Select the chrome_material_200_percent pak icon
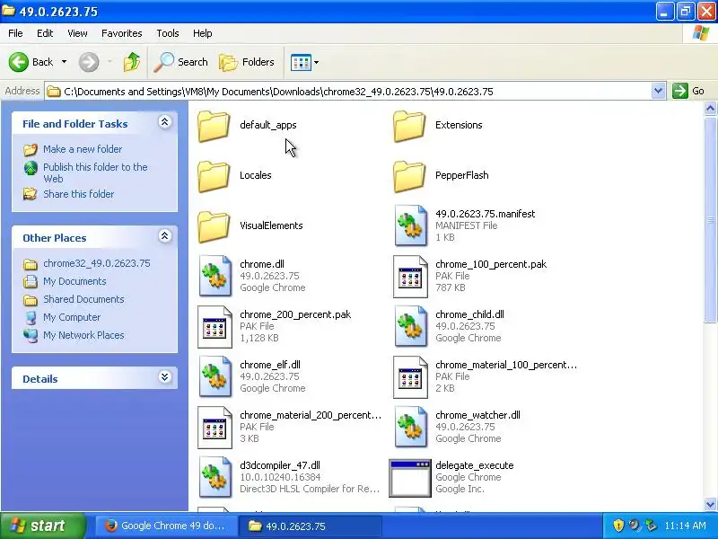 (x=215, y=429)
